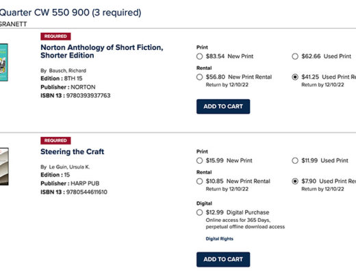Click the Steering the Craft cover thumbnail
The height and width of the screenshot is (274, 356).
[x=4, y=166]
